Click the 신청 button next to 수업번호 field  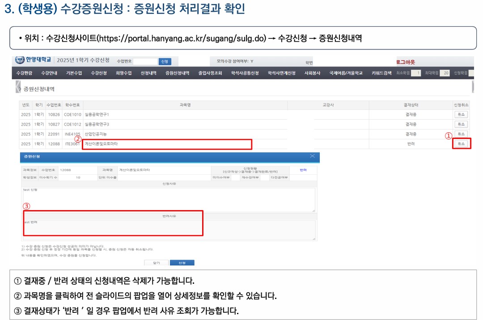pos(165,62)
